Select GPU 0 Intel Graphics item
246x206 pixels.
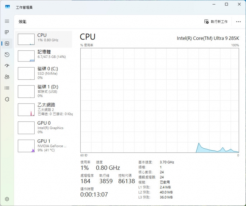click(44, 128)
